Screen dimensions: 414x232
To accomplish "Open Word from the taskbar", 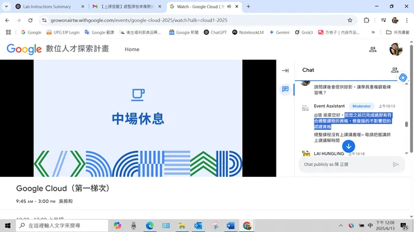I will click(x=230, y=226).
